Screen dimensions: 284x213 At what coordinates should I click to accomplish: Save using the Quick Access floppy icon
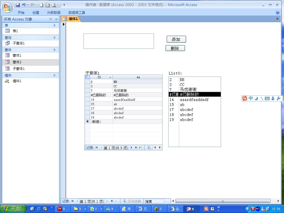click(x=18, y=5)
